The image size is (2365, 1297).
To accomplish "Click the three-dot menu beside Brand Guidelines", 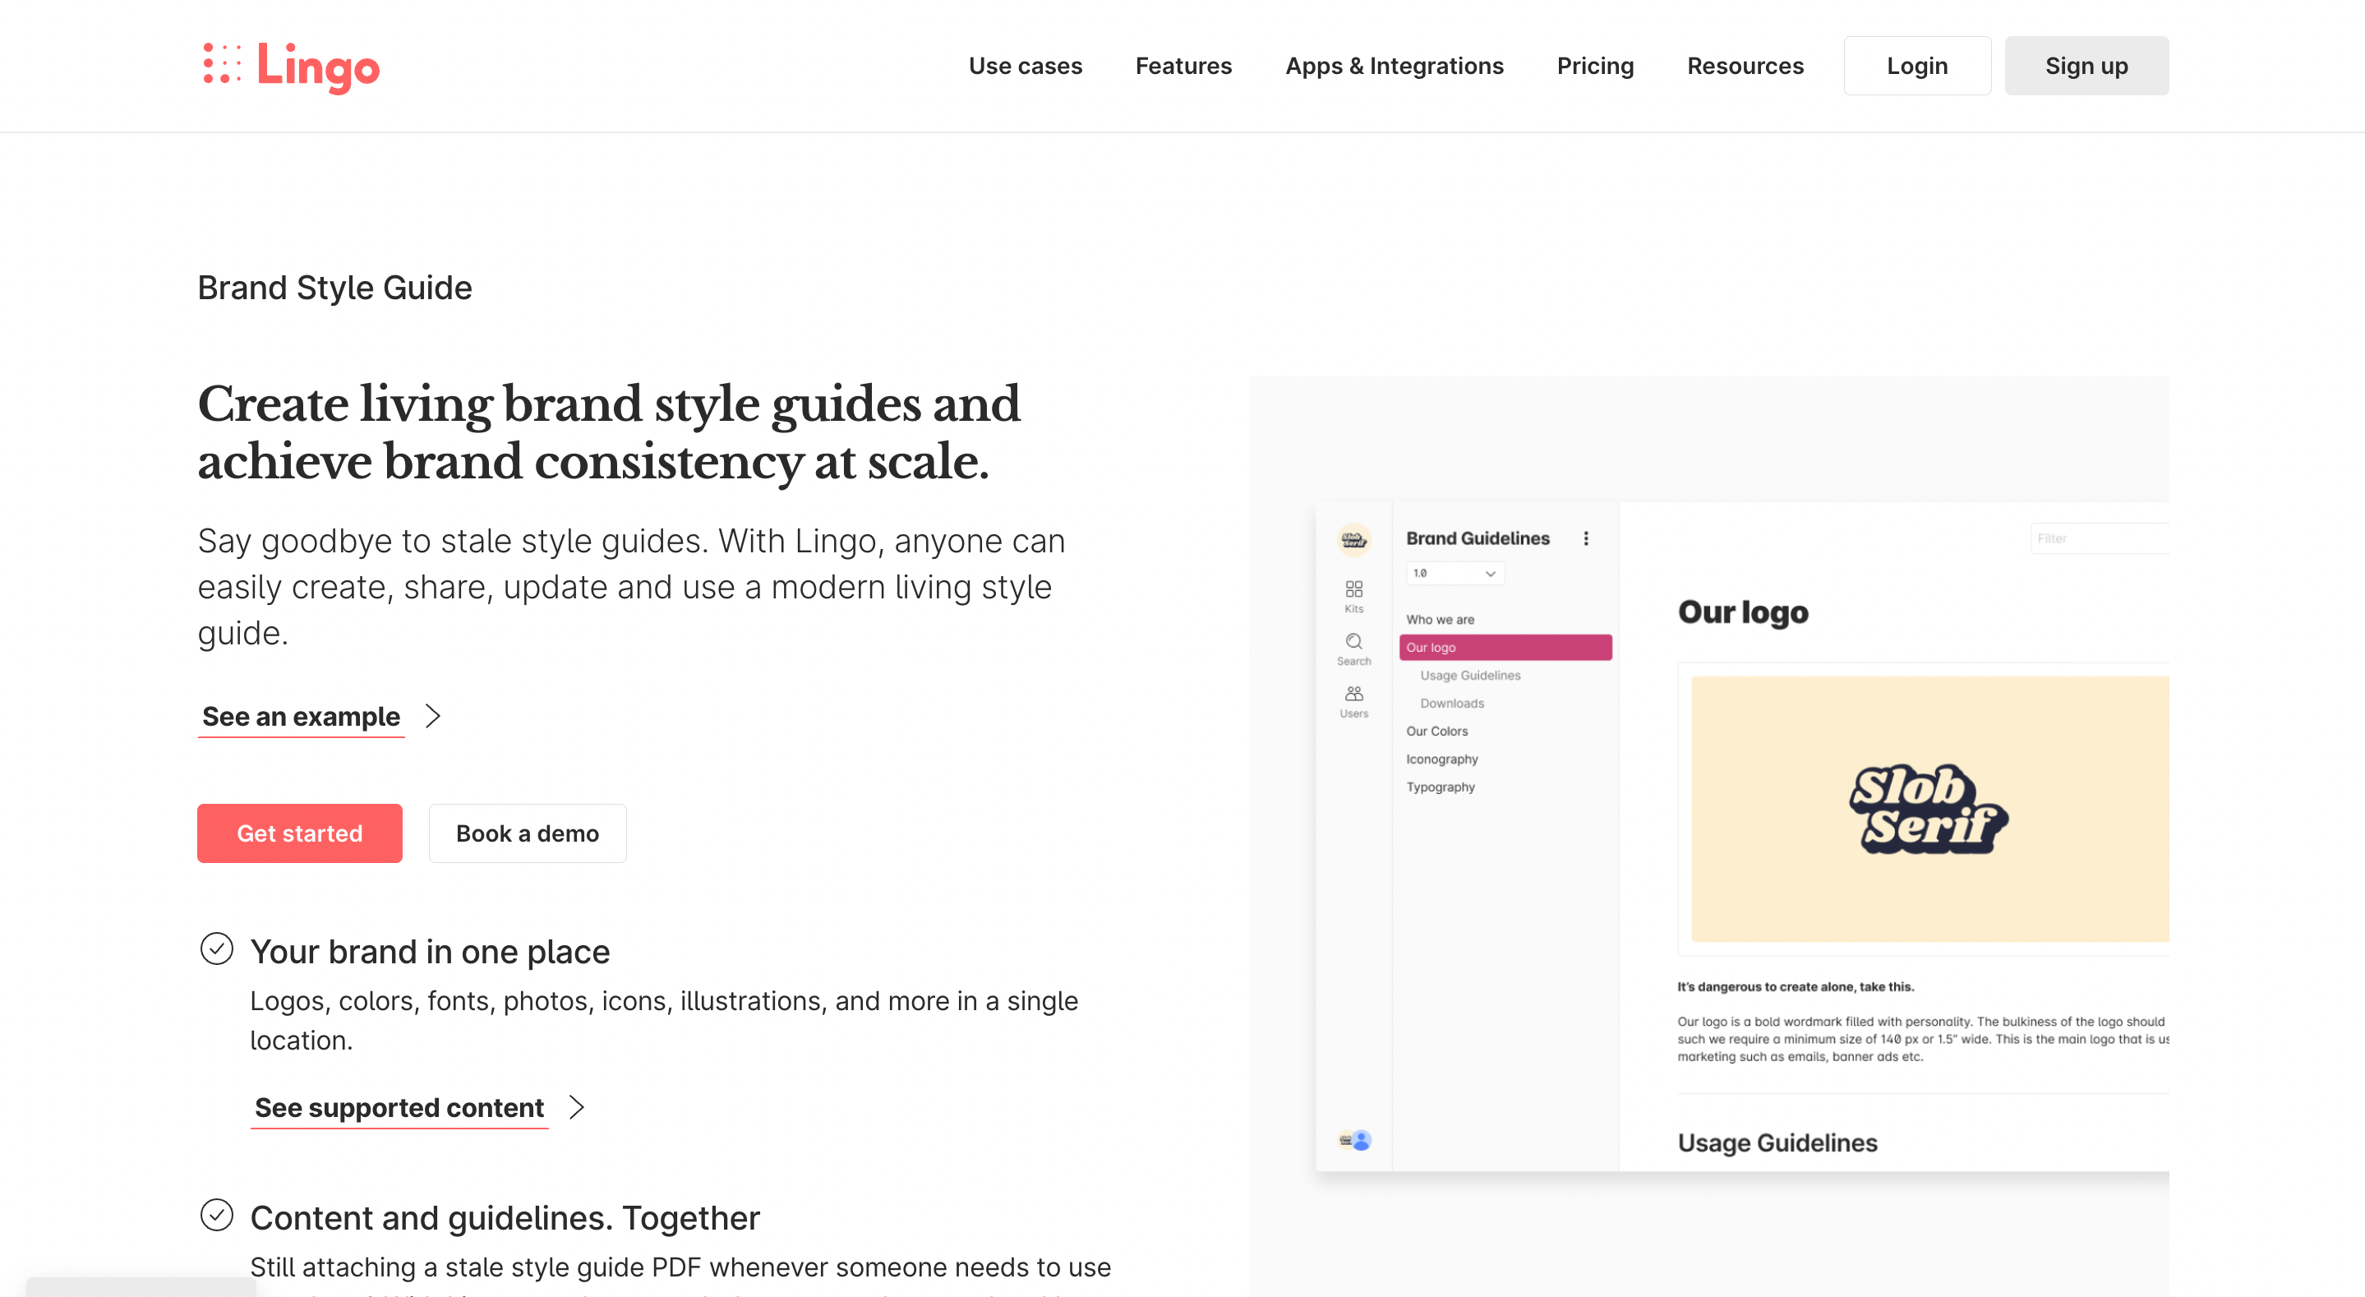I will pos(1585,538).
